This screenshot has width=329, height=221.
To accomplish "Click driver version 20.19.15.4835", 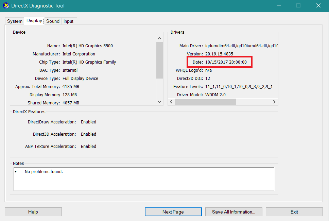I will pos(219,54).
